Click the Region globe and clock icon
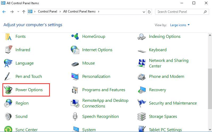Screen dimensions: 212x132 click(8, 103)
